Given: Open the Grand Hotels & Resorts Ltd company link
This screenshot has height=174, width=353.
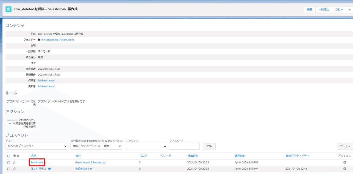Looking at the screenshot, I should point(90,163).
